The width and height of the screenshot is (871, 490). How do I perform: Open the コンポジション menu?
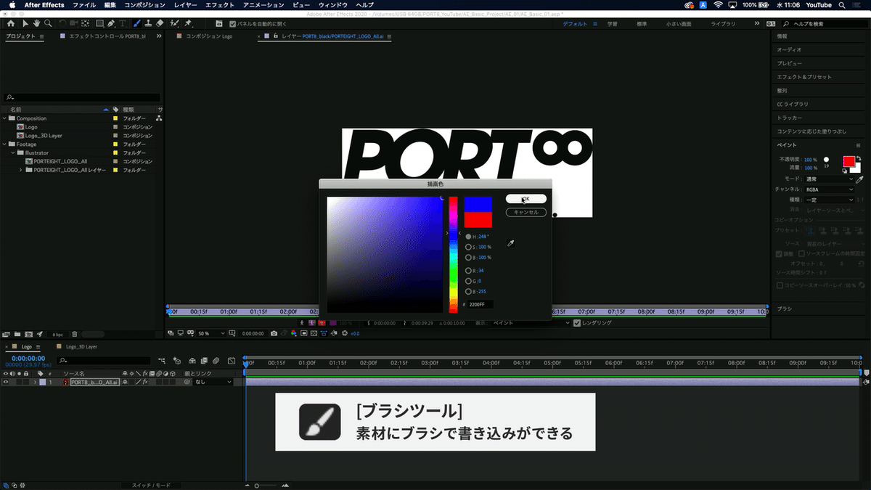pos(144,5)
